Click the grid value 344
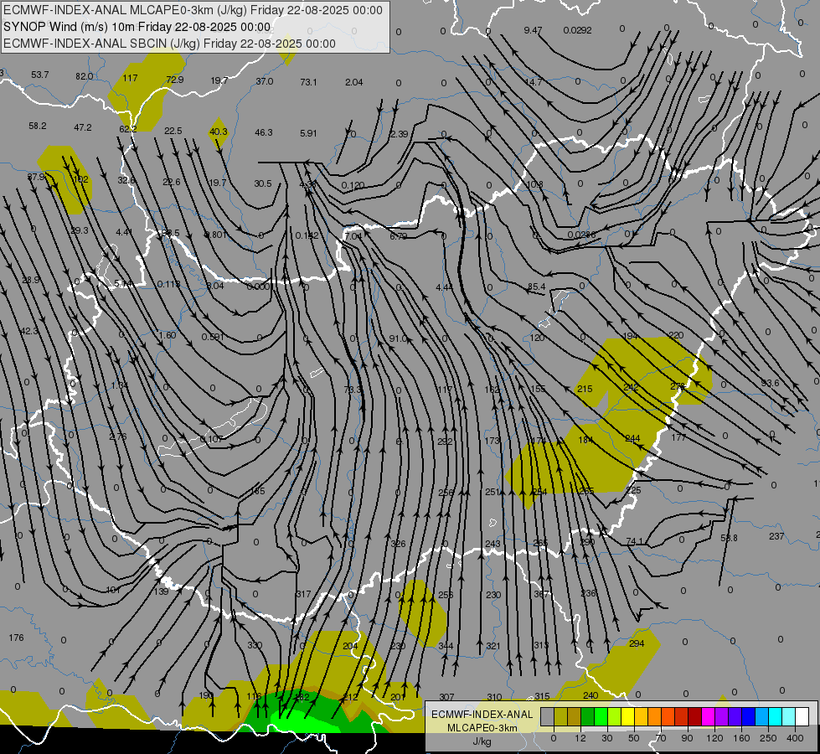The height and width of the screenshot is (754, 820). coord(446,646)
